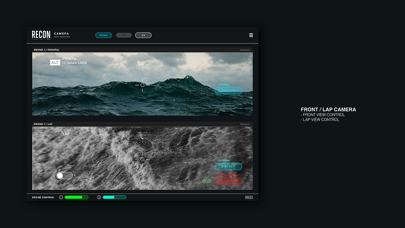Launch the buoy capsule

[x=229, y=181]
